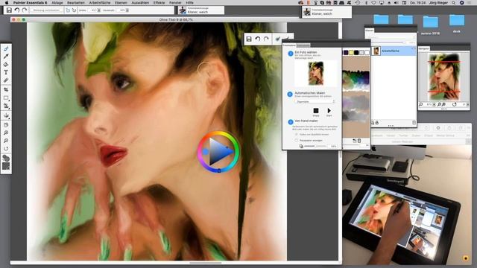Select the Dropper tool
The image size is (477, 268).
[x=6, y=57]
